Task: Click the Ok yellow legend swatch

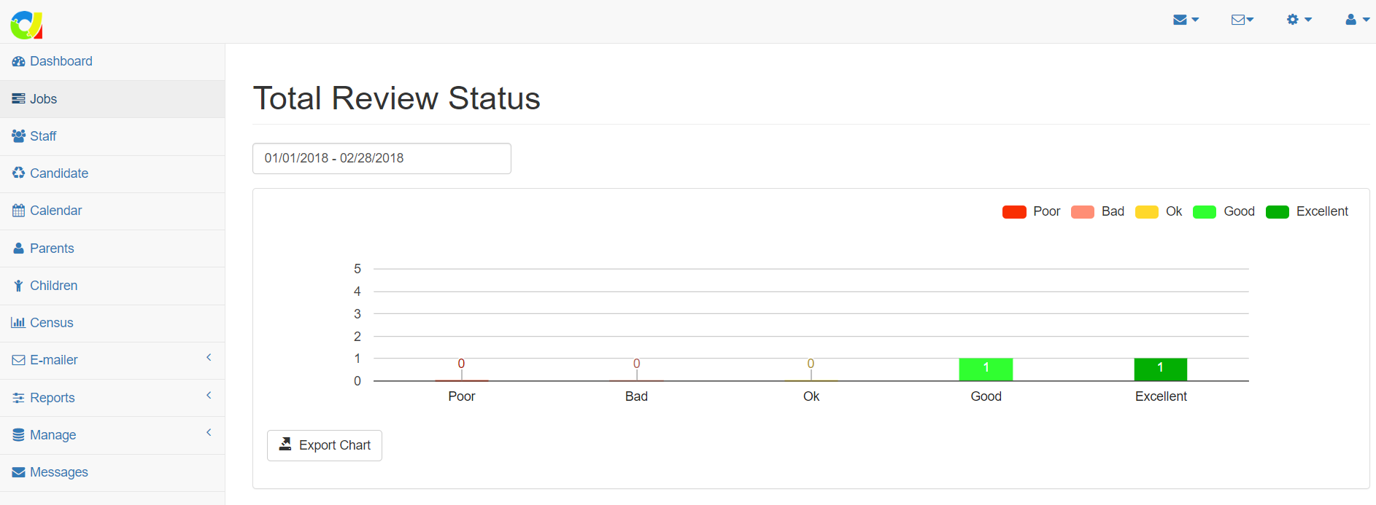Action: pos(1146,212)
